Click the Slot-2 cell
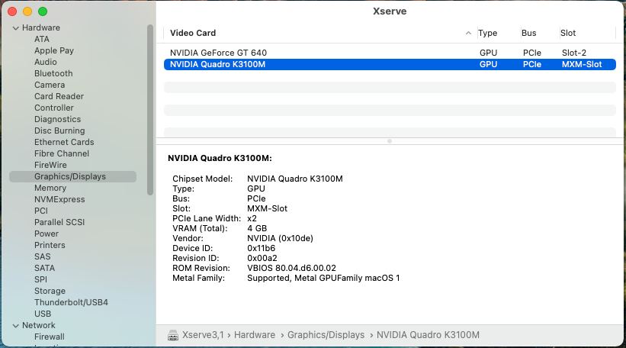 coord(573,53)
